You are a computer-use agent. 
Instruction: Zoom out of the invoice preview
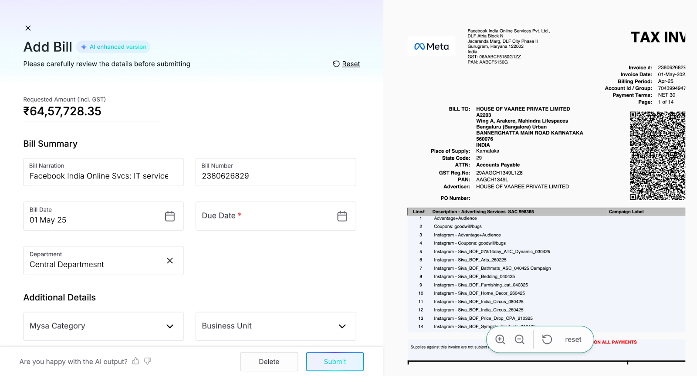coord(520,339)
